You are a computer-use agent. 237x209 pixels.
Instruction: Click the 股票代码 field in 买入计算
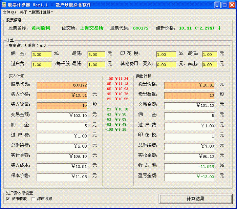pyautogui.click(x=62, y=85)
